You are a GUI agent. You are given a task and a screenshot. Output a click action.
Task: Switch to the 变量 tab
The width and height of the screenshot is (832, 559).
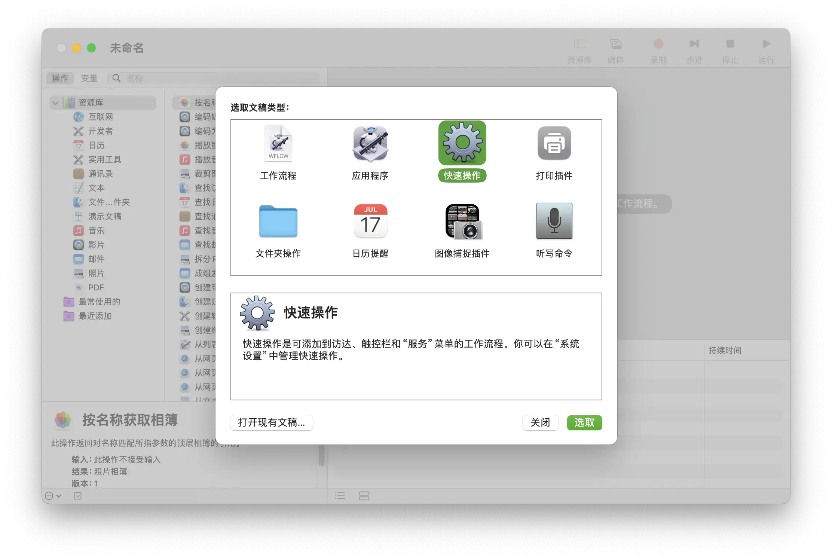(x=89, y=78)
